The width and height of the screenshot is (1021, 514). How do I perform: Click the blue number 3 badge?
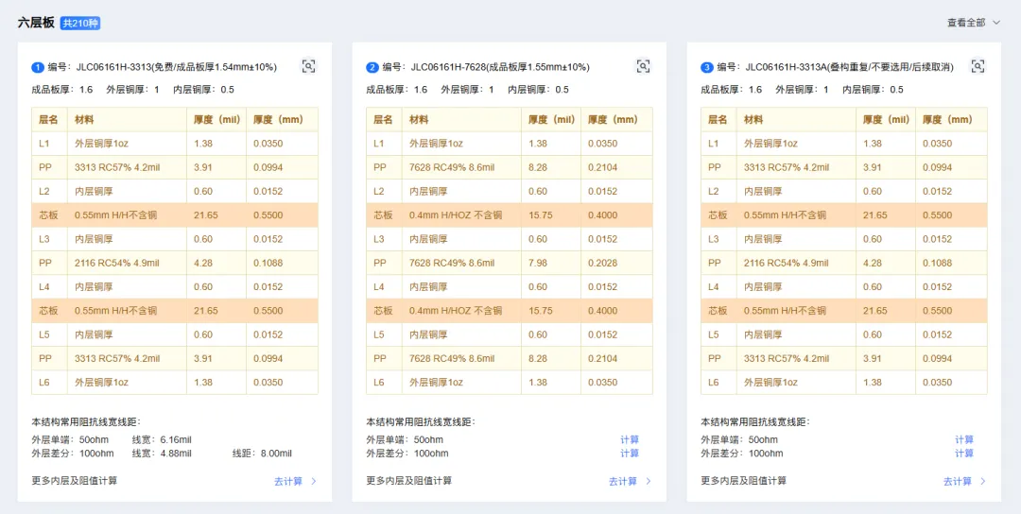pos(707,67)
